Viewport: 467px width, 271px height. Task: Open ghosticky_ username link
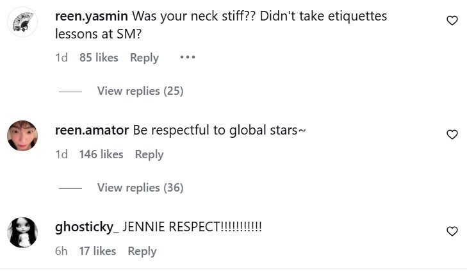(87, 227)
